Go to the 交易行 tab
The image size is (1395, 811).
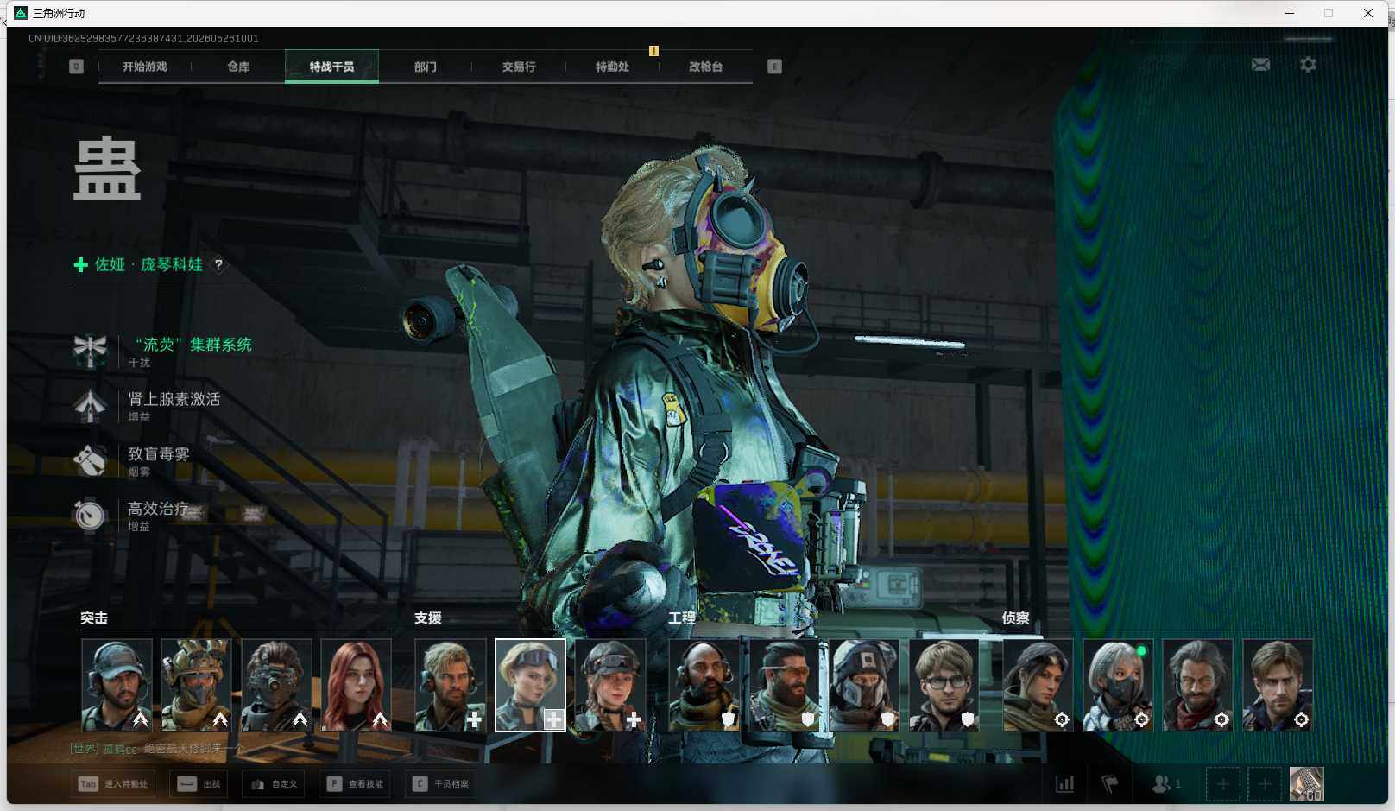coord(519,67)
